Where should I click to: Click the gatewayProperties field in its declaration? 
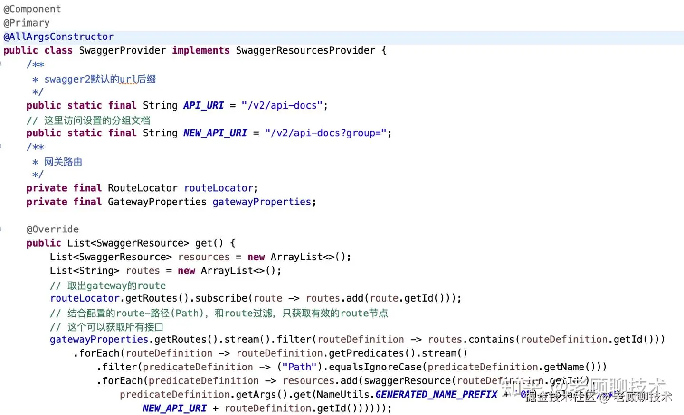262,202
